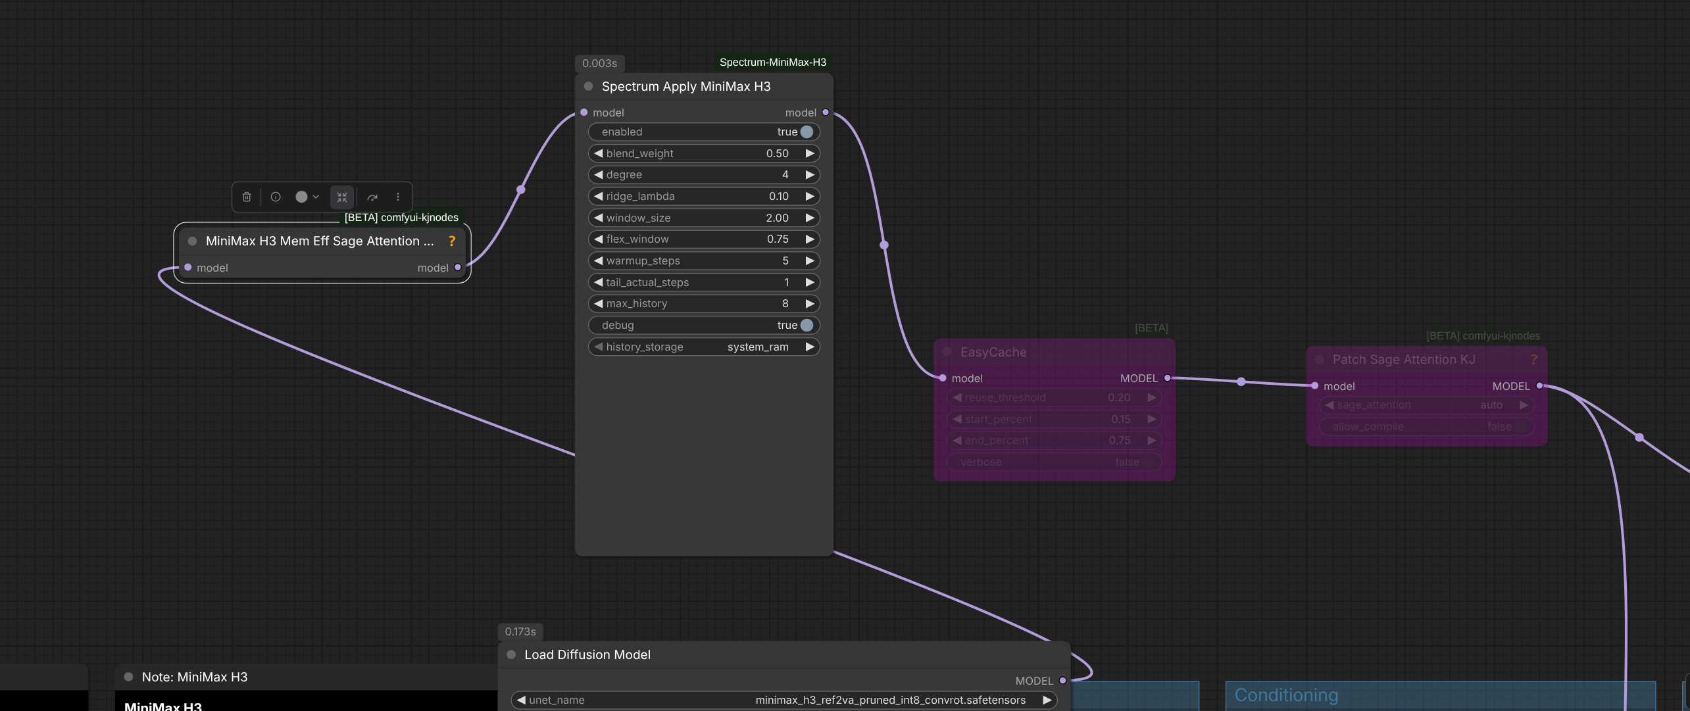Delete the selected node with the trash icon

point(247,197)
